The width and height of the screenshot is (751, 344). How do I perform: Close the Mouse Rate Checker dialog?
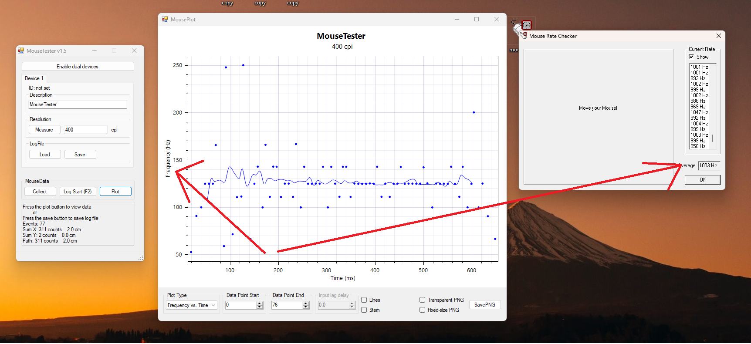pyautogui.click(x=718, y=36)
